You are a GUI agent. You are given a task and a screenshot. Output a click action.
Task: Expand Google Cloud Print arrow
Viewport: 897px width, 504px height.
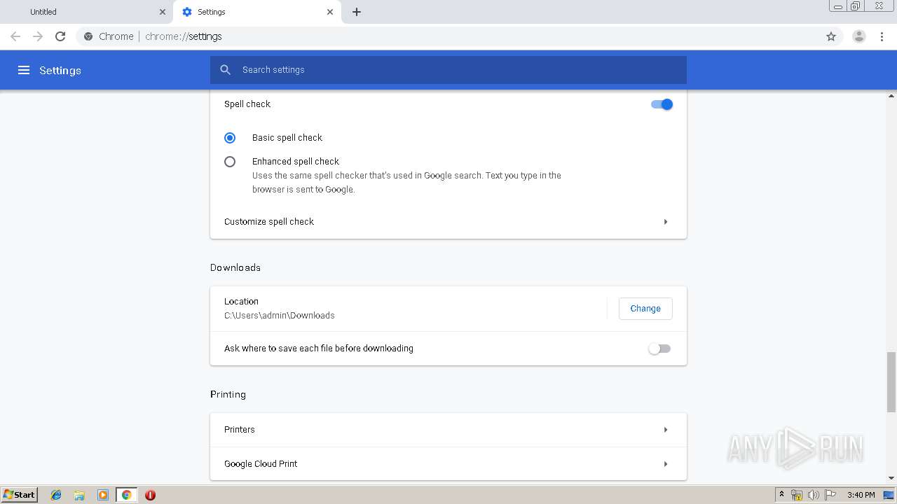click(x=665, y=464)
